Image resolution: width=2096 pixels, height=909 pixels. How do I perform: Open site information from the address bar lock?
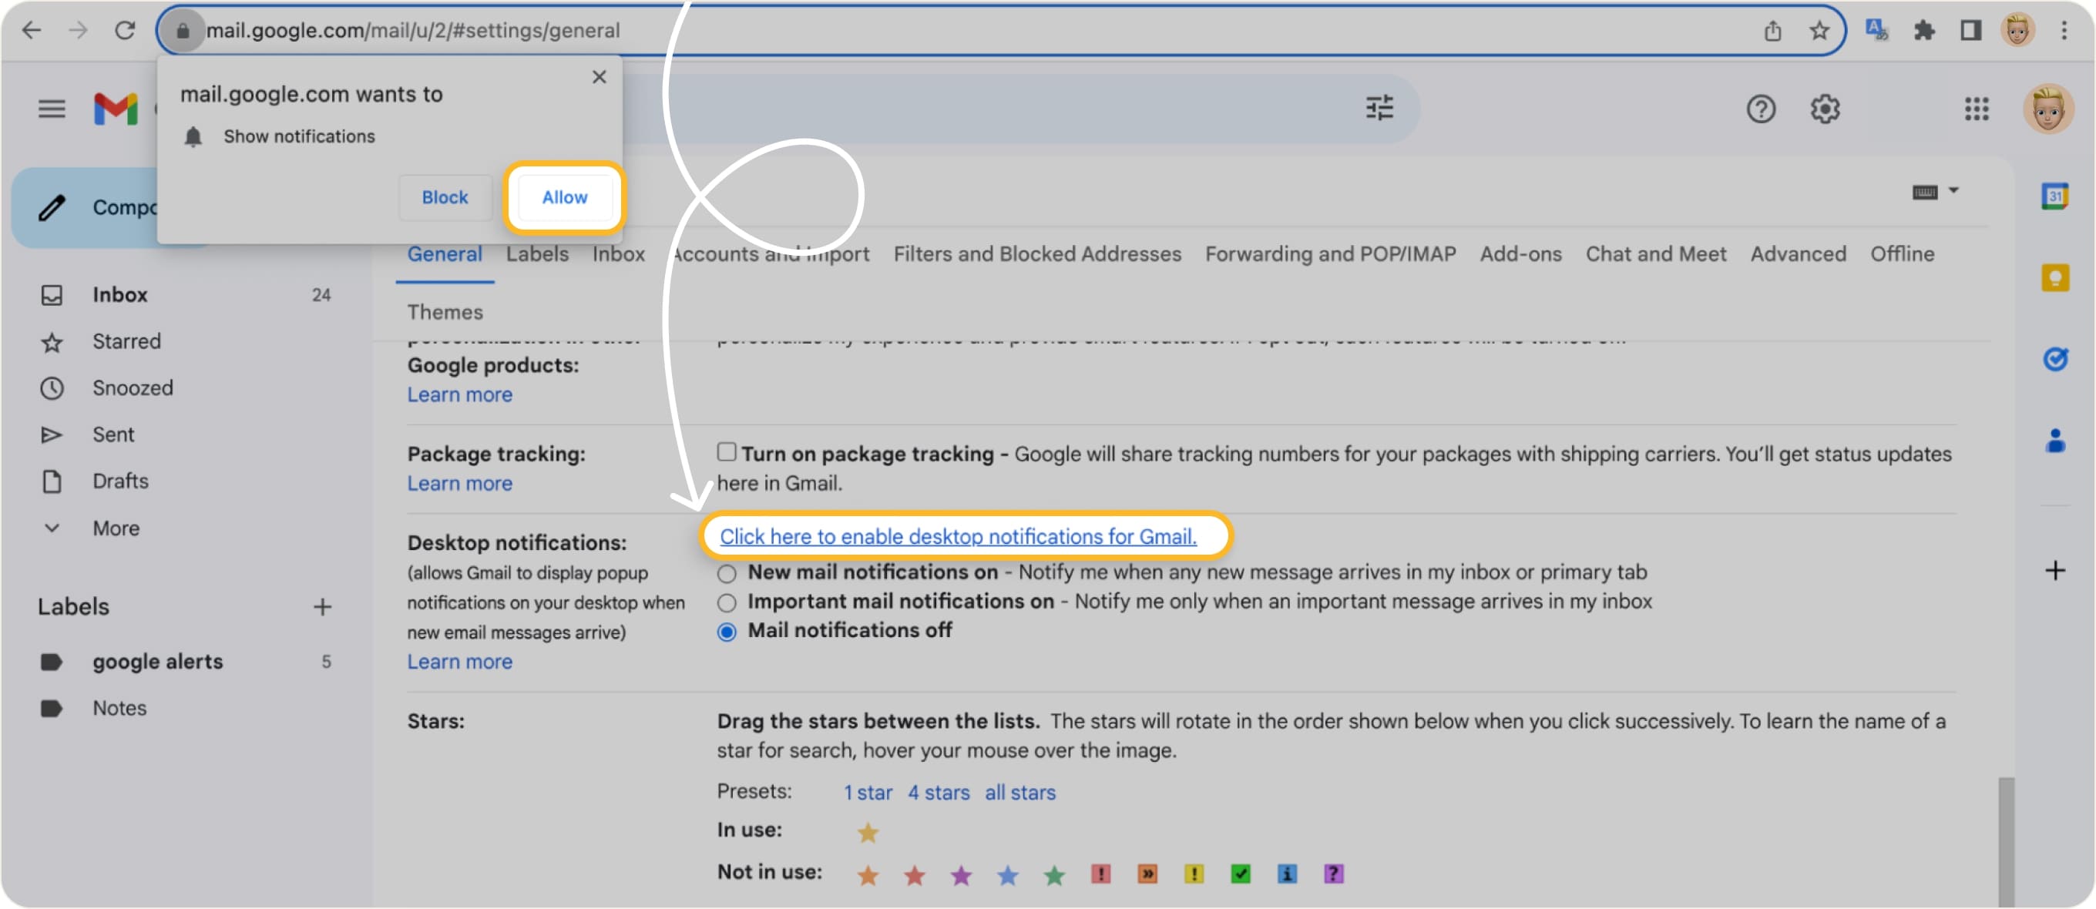coord(184,30)
